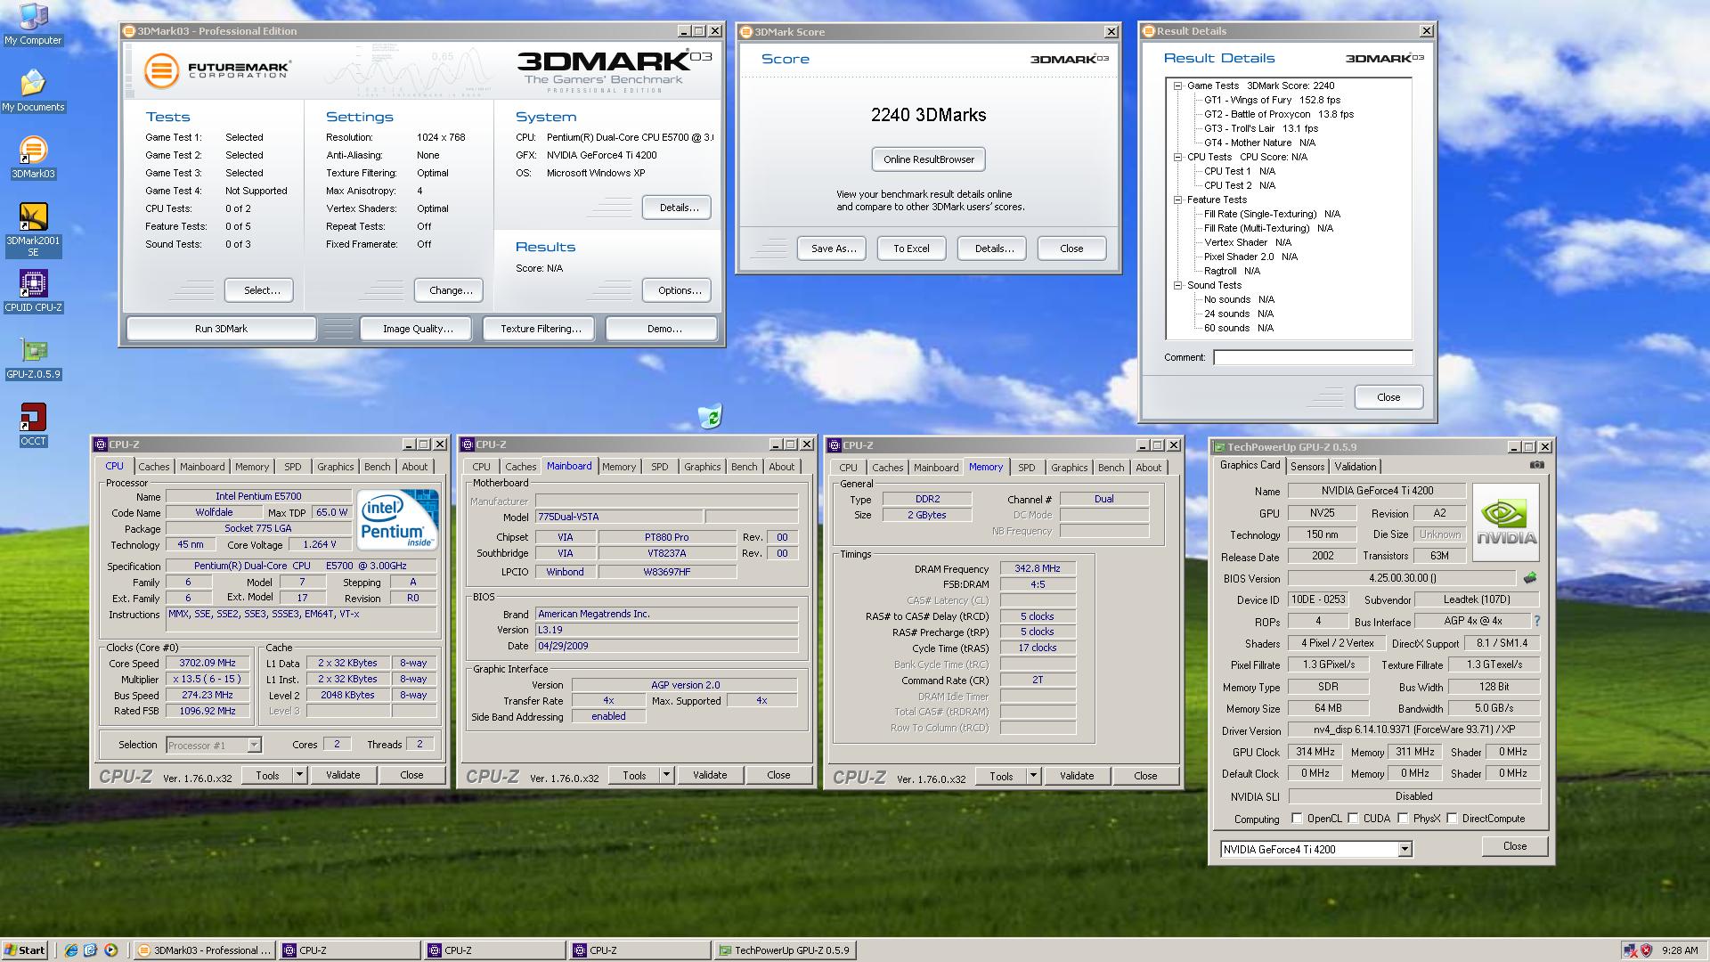Collapse the Game Tests tree node
Image resolution: width=1710 pixels, height=962 pixels.
[x=1177, y=86]
